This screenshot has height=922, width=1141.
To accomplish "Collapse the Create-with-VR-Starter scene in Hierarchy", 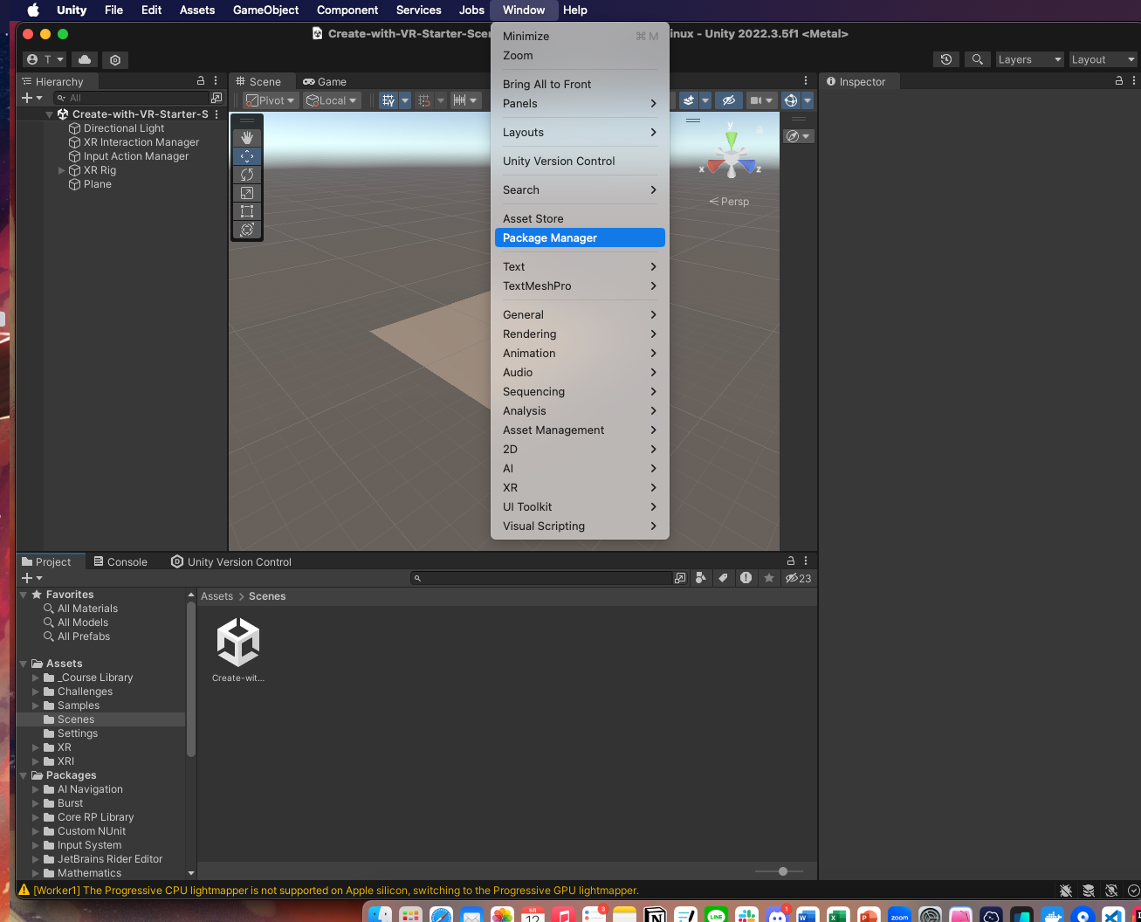I will tap(49, 114).
